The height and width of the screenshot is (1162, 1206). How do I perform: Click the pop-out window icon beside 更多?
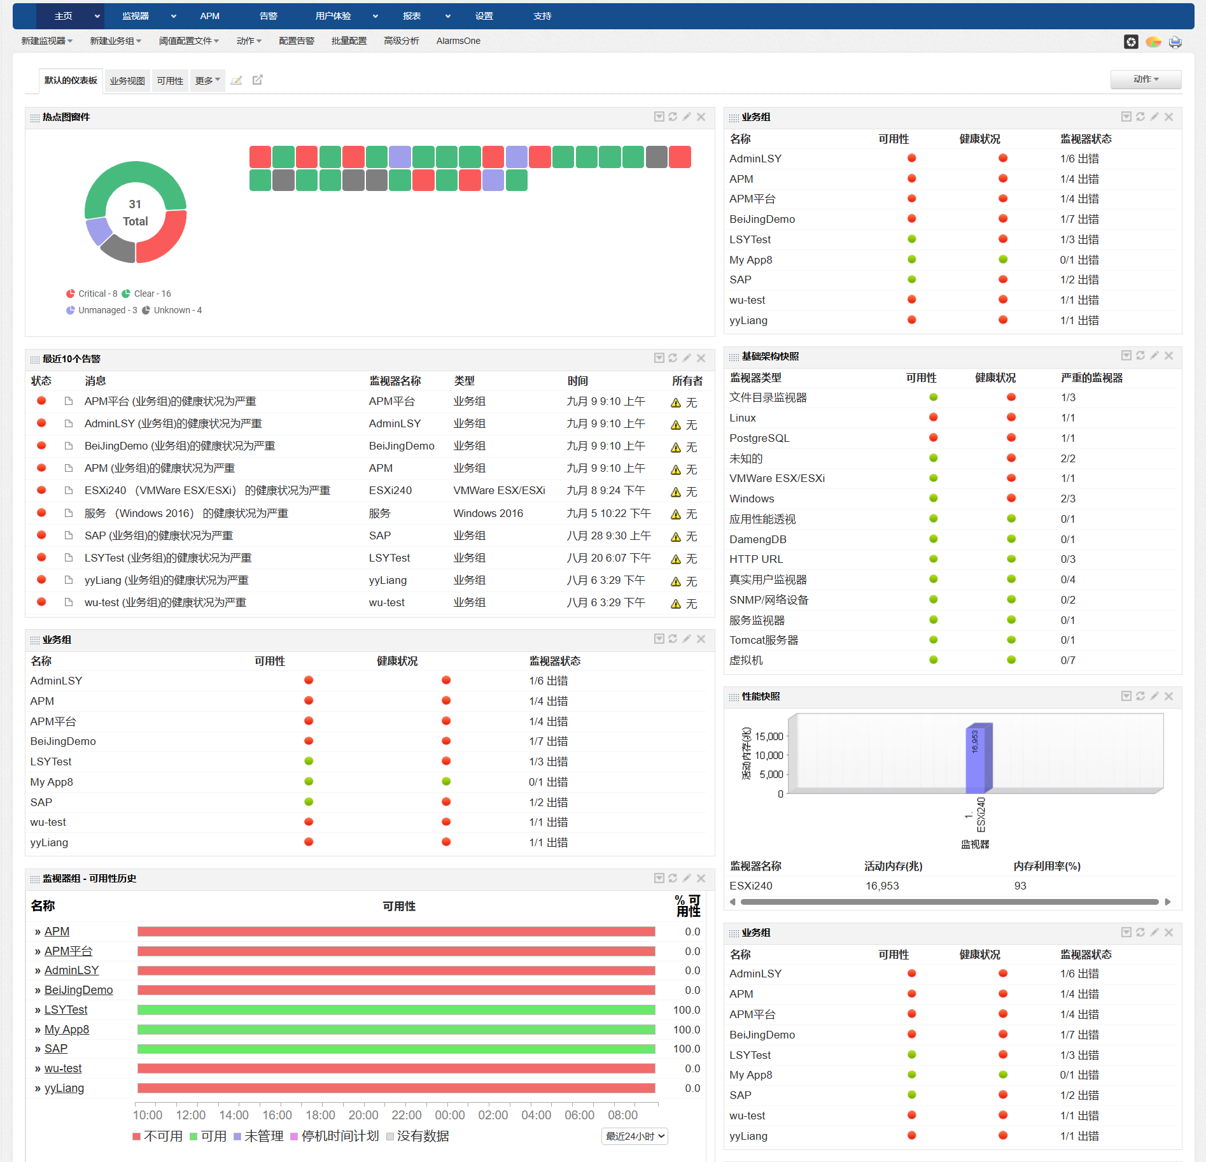[x=258, y=80]
